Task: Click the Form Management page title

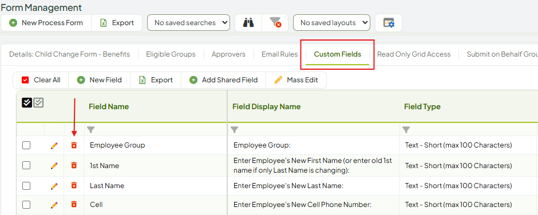Action: (x=41, y=7)
